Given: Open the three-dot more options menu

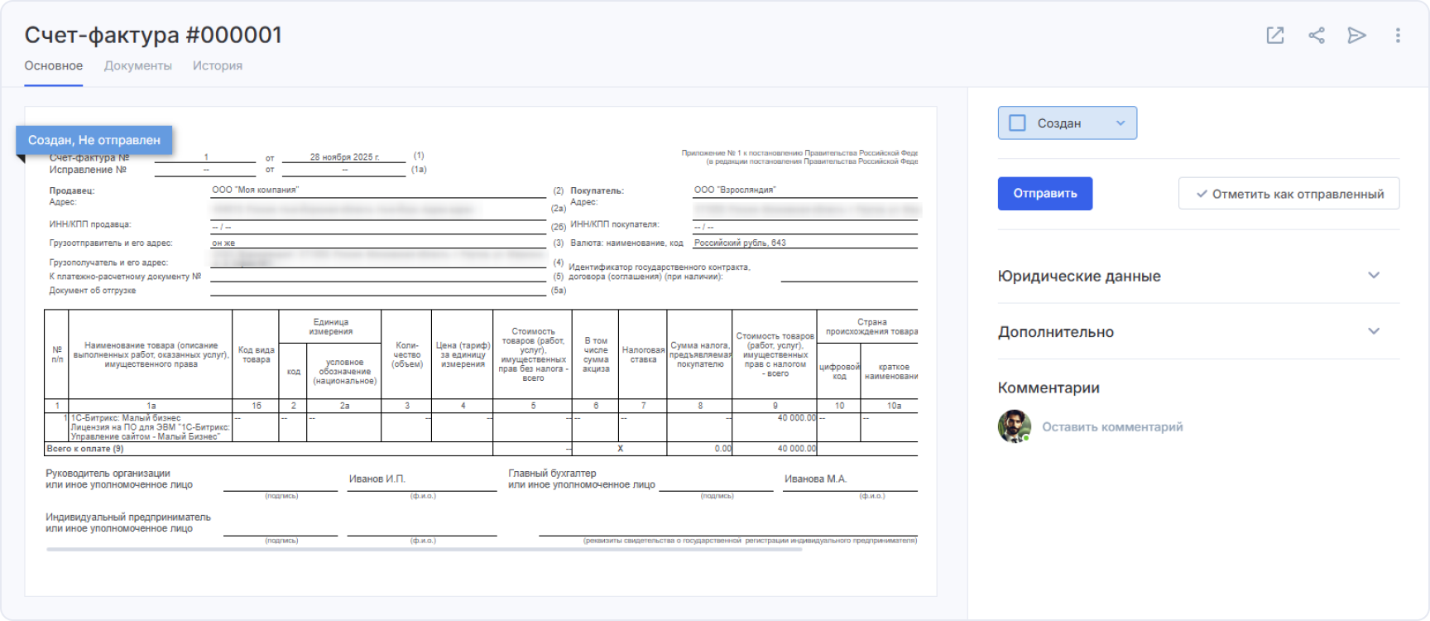Looking at the screenshot, I should point(1398,36).
